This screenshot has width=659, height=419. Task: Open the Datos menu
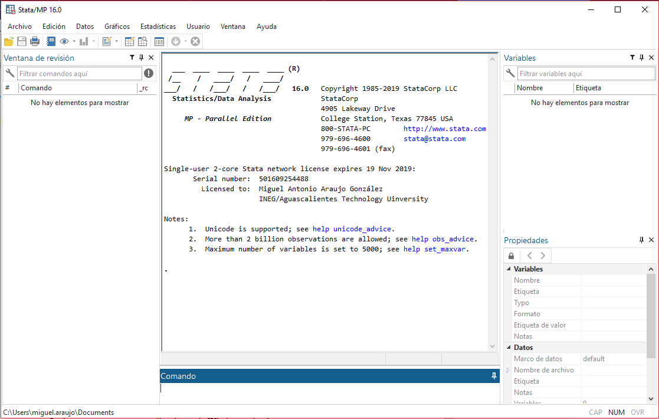(x=85, y=27)
